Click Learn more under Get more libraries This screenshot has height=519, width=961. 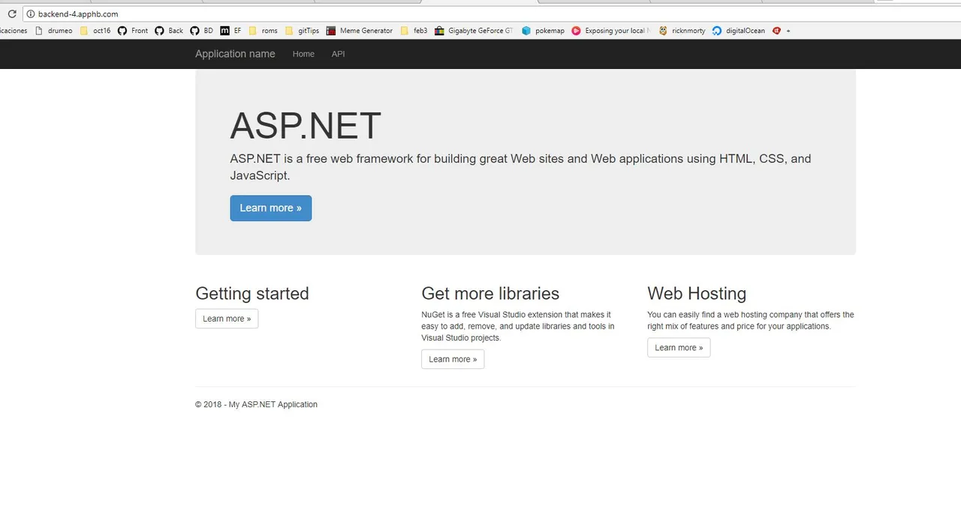(453, 359)
